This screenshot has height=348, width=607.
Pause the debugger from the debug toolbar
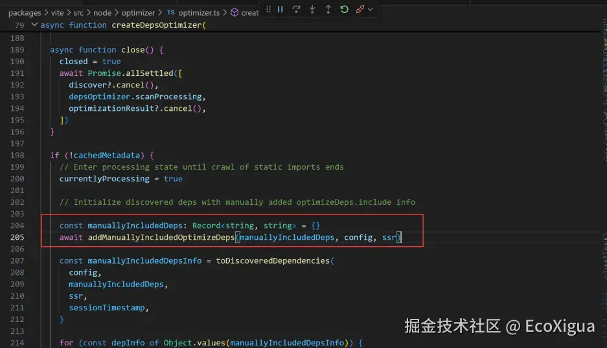click(x=281, y=9)
